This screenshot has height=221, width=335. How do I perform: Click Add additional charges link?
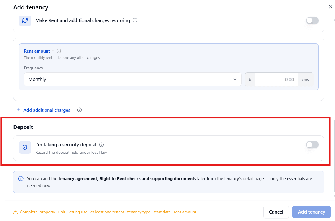[47, 110]
